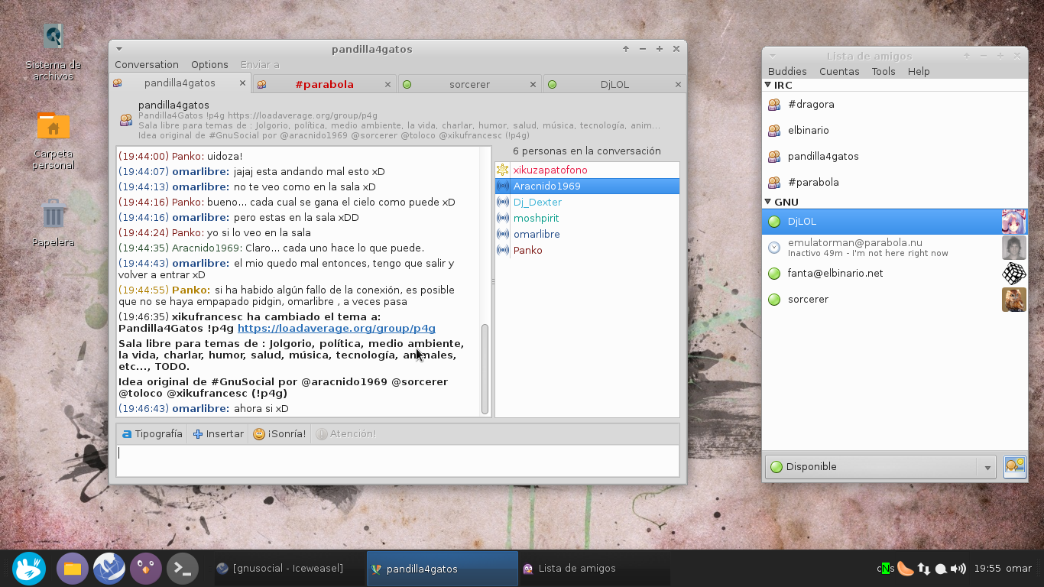Viewport: 1044px width, 587px height.
Task: Open the Conversation menu
Action: point(147,64)
